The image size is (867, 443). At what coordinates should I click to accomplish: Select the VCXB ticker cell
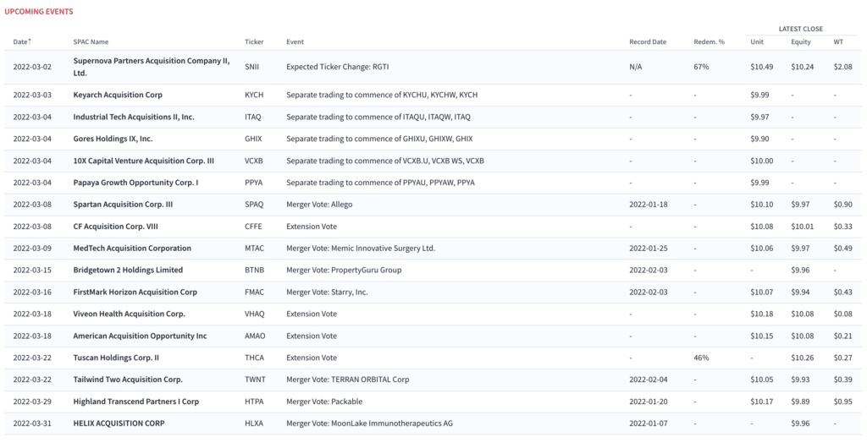(x=254, y=161)
